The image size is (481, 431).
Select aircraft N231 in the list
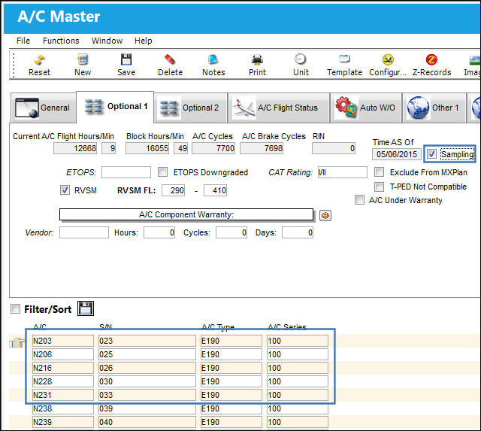(x=63, y=395)
